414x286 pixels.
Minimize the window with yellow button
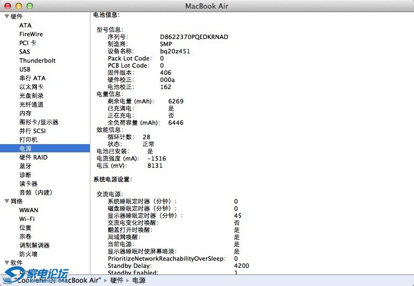(19, 6)
